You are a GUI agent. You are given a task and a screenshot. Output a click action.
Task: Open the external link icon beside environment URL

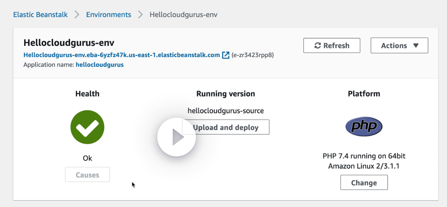(226, 55)
